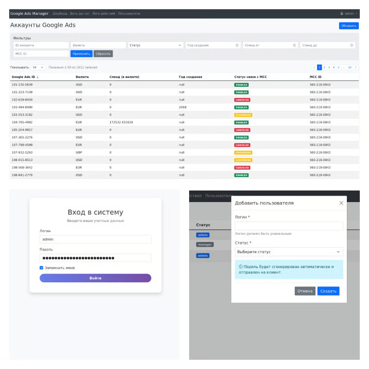Sort by Google Ads ID column header
The height and width of the screenshot is (369, 369).
(x=25, y=77)
